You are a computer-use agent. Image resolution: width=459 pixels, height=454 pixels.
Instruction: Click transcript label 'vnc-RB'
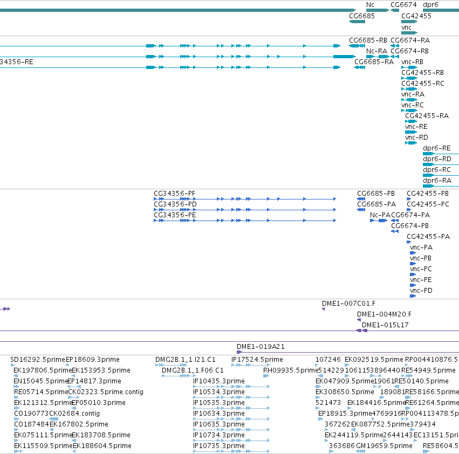pyautogui.click(x=412, y=62)
